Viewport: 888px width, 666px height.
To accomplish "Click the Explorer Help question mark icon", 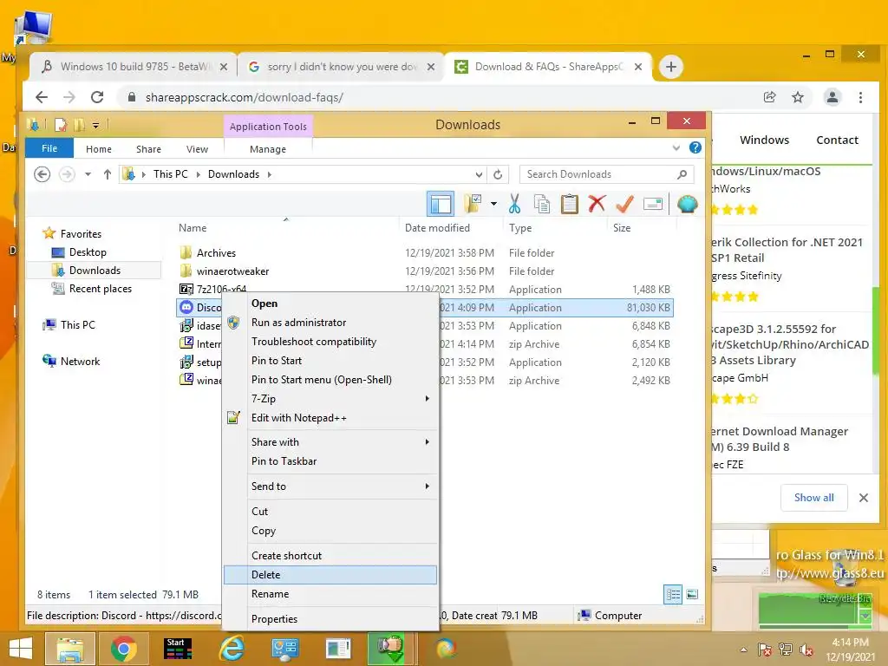I will pos(695,147).
